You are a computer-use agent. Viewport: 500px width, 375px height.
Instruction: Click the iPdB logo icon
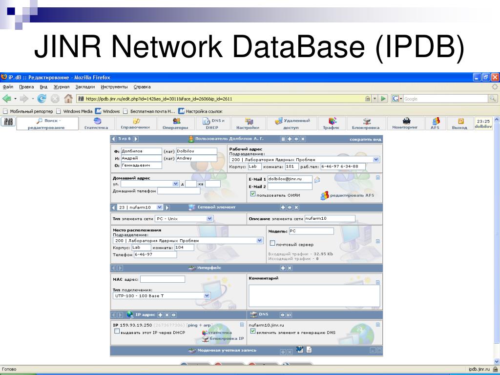pyautogui.click(x=8, y=122)
